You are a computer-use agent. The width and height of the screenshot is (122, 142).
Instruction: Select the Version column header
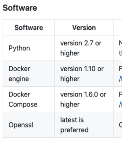(x=84, y=28)
